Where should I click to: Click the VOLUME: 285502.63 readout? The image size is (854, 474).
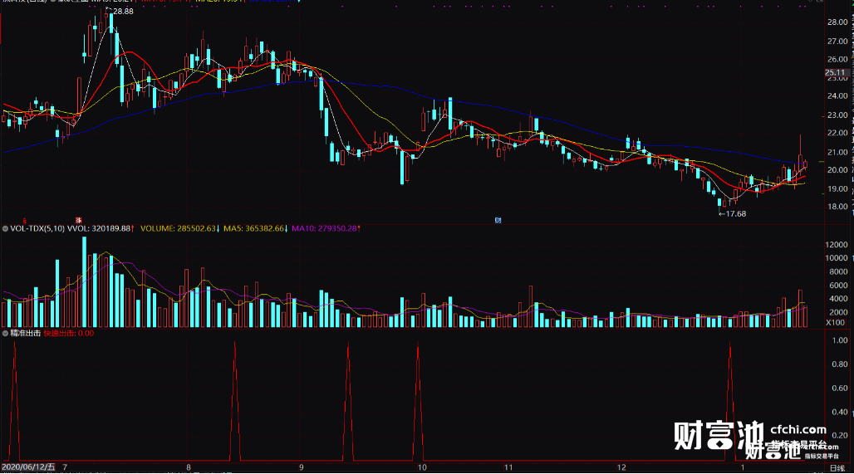pos(179,228)
